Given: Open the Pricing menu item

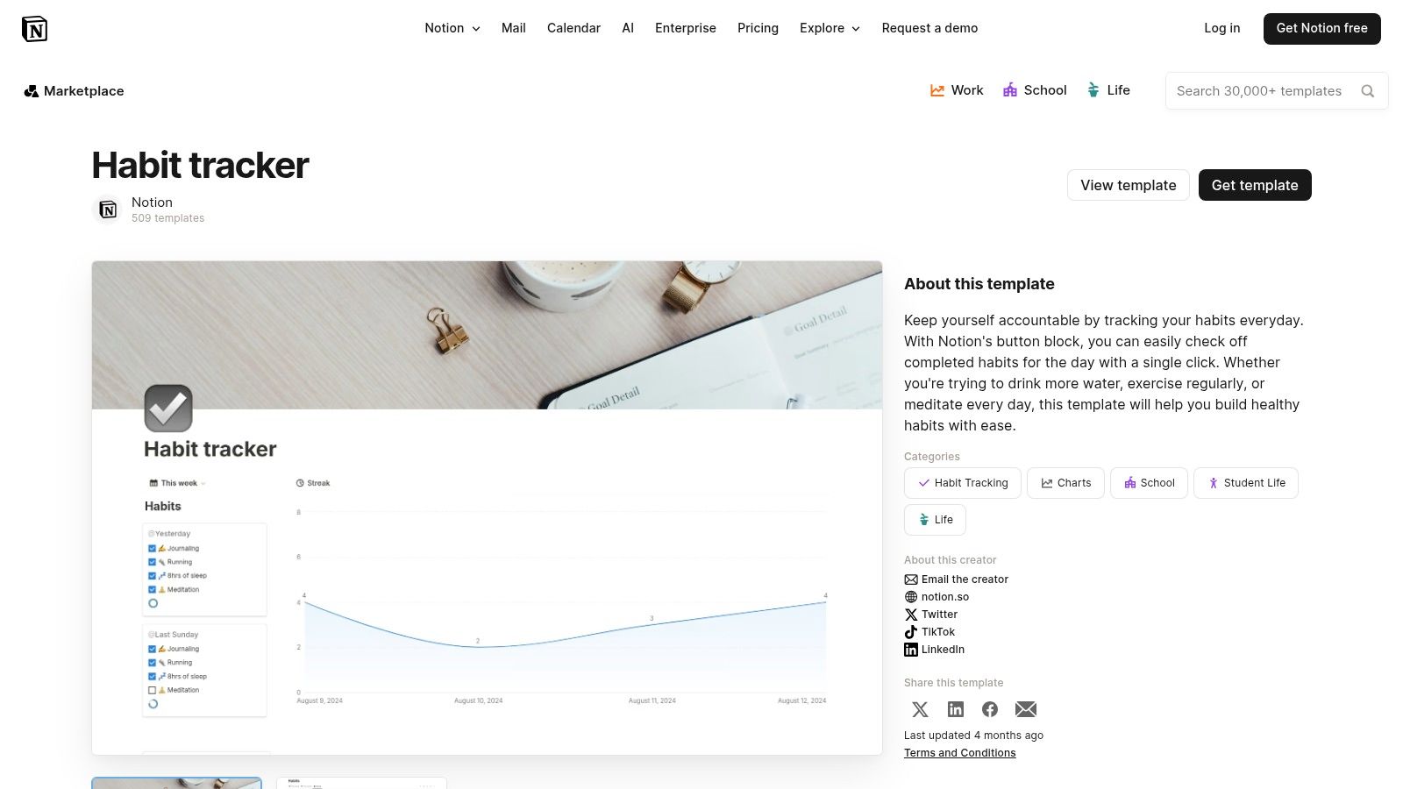Looking at the screenshot, I should pyautogui.click(x=758, y=28).
